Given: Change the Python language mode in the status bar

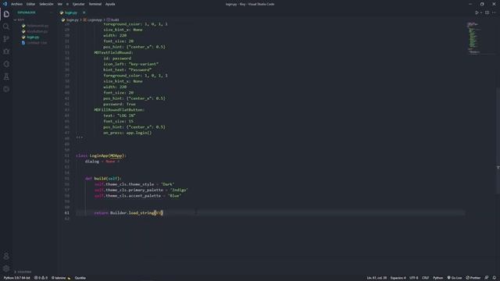Looking at the screenshot, I should [x=437, y=278].
